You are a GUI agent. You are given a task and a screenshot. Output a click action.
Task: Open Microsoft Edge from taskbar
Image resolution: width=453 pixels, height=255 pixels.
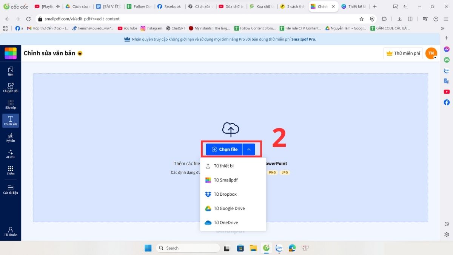[x=292, y=248]
